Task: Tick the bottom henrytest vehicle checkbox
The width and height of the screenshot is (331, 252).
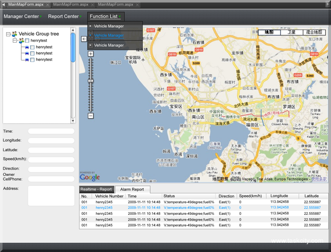Action: click(x=32, y=60)
